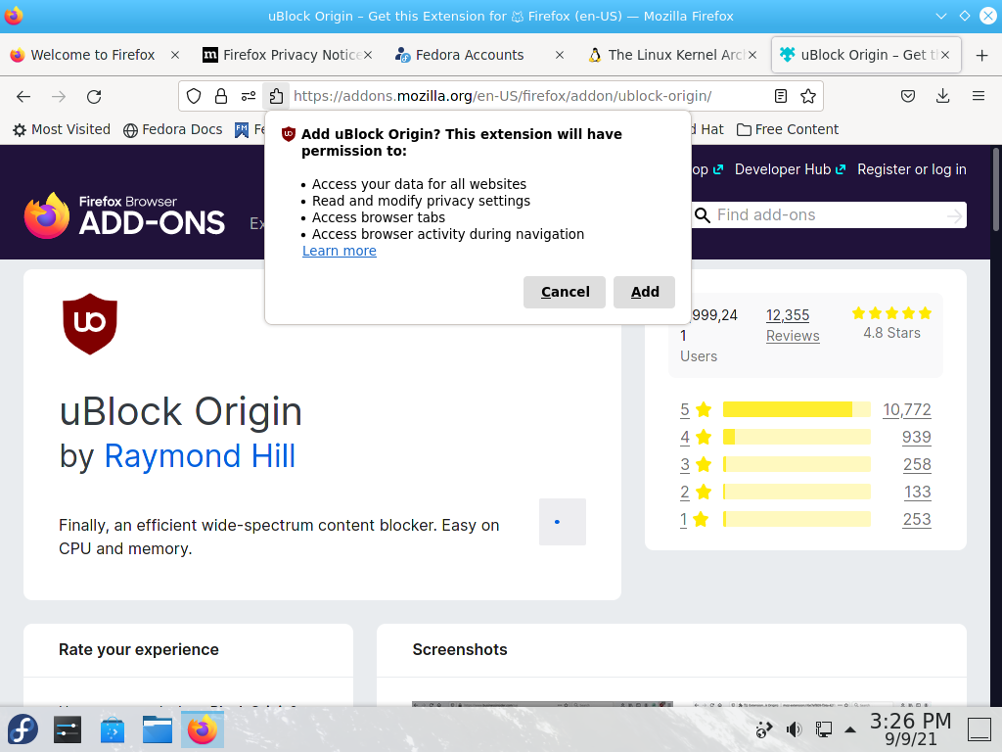Switch to the Firefox Privacy Notice tab

(285, 56)
